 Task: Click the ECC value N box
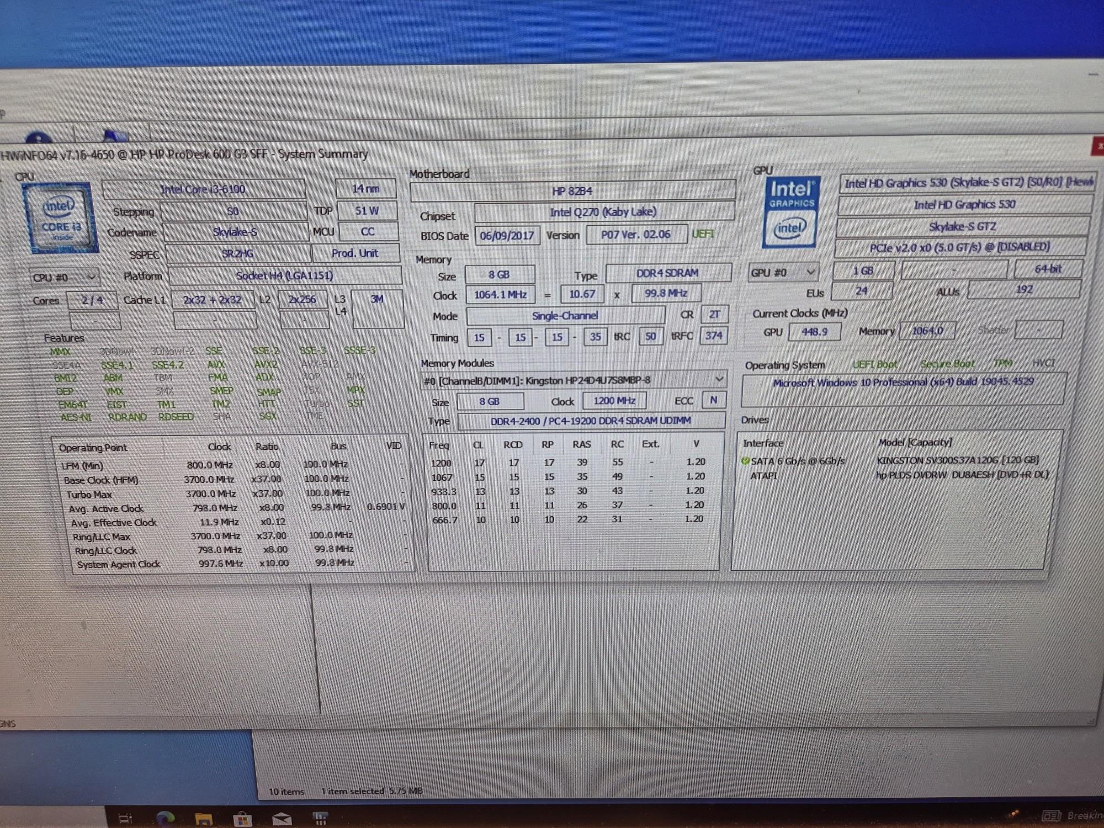click(x=714, y=400)
